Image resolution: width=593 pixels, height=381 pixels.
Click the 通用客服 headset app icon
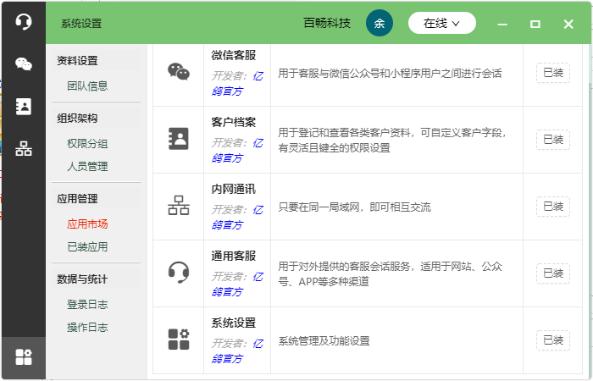179,272
